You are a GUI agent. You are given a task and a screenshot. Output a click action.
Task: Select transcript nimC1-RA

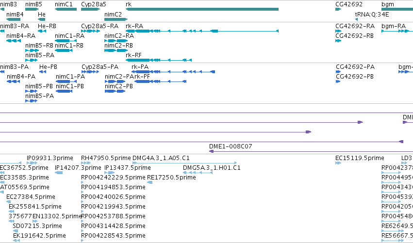69,36
